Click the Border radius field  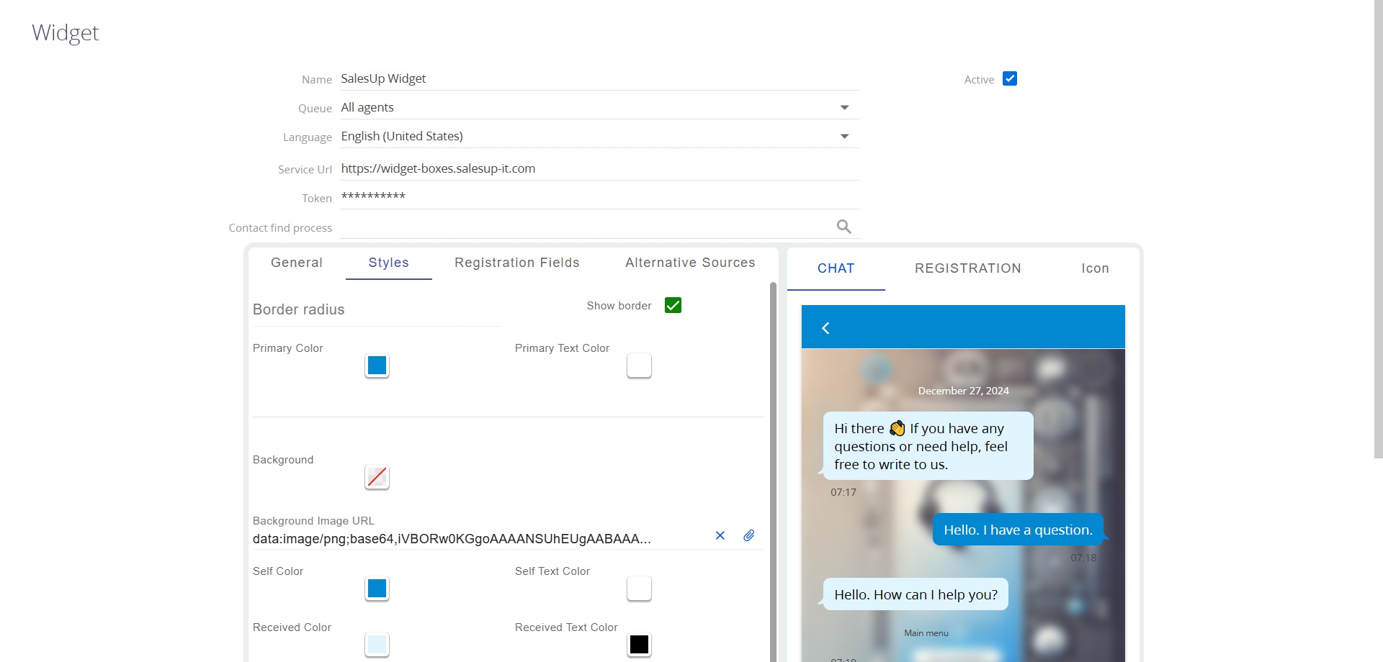click(x=377, y=309)
